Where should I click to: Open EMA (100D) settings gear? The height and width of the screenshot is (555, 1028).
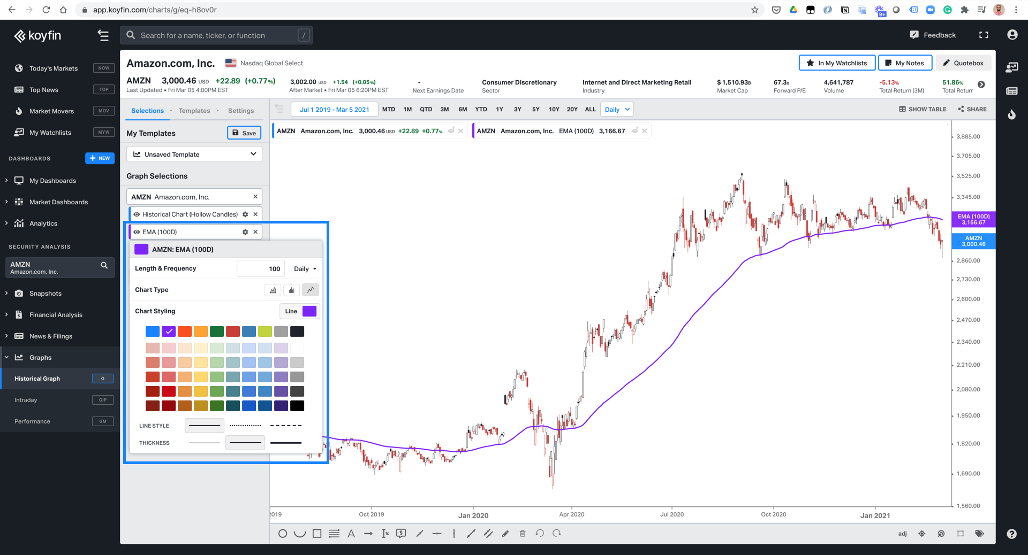click(x=245, y=232)
